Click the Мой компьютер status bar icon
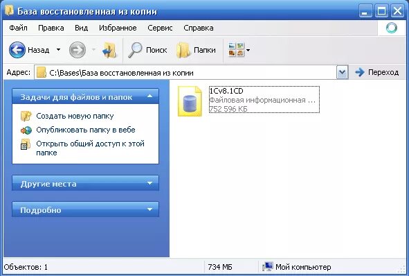 click(x=267, y=266)
